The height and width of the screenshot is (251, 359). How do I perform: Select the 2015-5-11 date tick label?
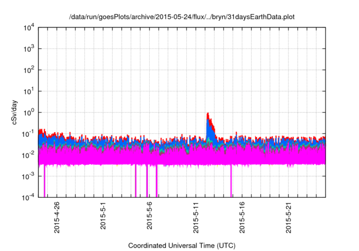pos(196,217)
